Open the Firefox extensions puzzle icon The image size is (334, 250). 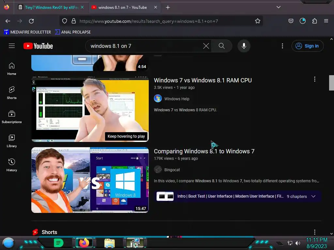pos(314,21)
